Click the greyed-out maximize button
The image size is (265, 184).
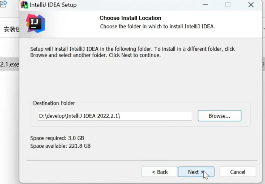click(228, 5)
